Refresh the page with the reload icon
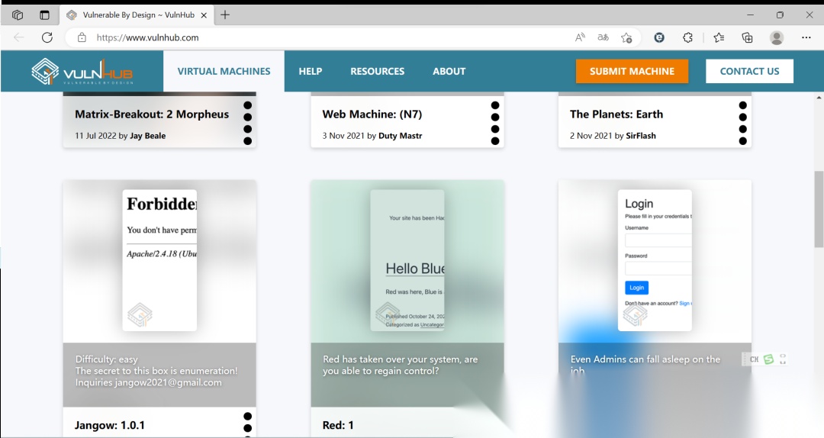 (x=47, y=37)
